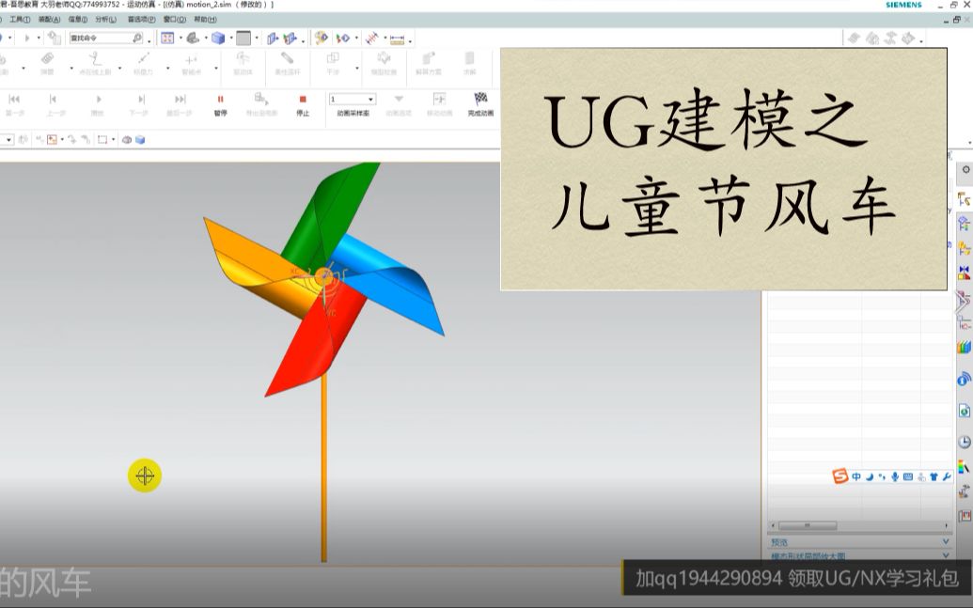Click the 完成动画 (Finish Animation) icon

pyautogui.click(x=480, y=99)
